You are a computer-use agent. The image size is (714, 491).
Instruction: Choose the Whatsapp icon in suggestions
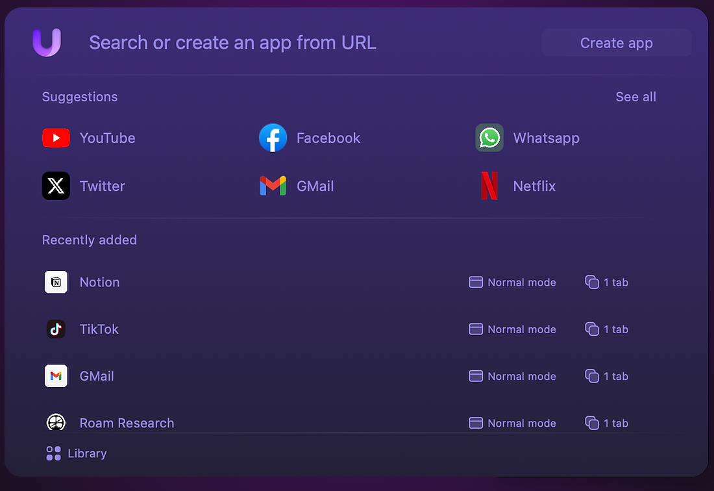point(489,138)
